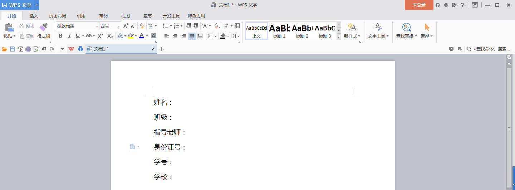This screenshot has width=515, height=190.
Task: Click the sort (A-Z) icon
Action: [217, 26]
